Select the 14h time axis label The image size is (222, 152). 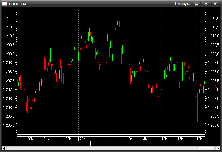coord(144,139)
